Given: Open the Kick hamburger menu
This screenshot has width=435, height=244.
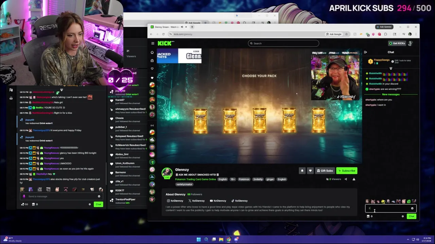Looking at the screenshot, I should 153,43.
